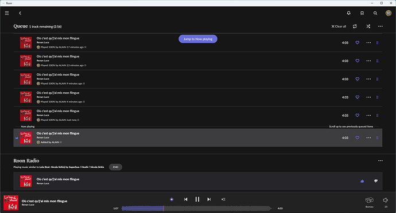The height and width of the screenshot is (213, 396).
Task: Click the playing-indicator icon on now playing row
Action: pyautogui.click(x=17, y=138)
